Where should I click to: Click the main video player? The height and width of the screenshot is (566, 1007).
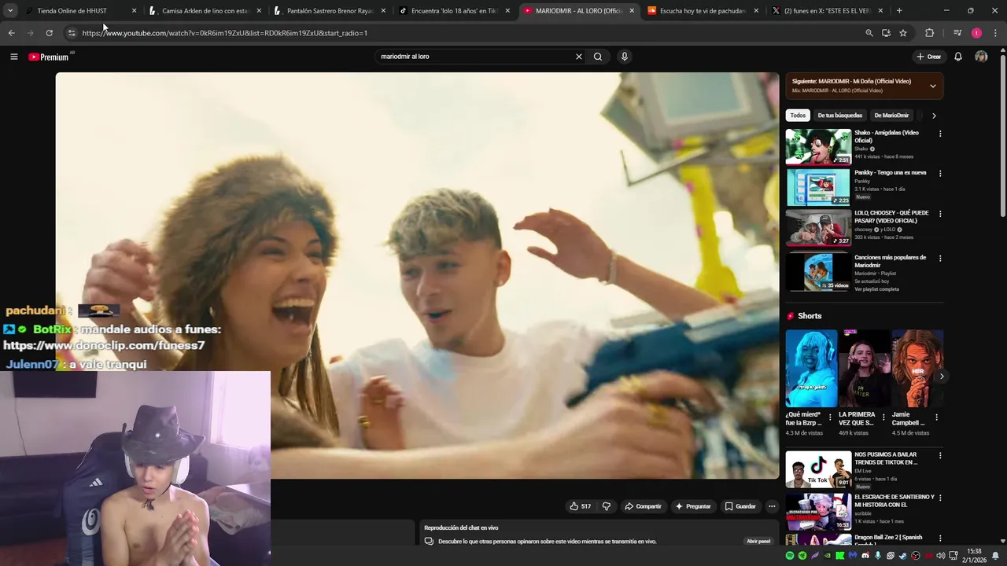[x=417, y=275]
